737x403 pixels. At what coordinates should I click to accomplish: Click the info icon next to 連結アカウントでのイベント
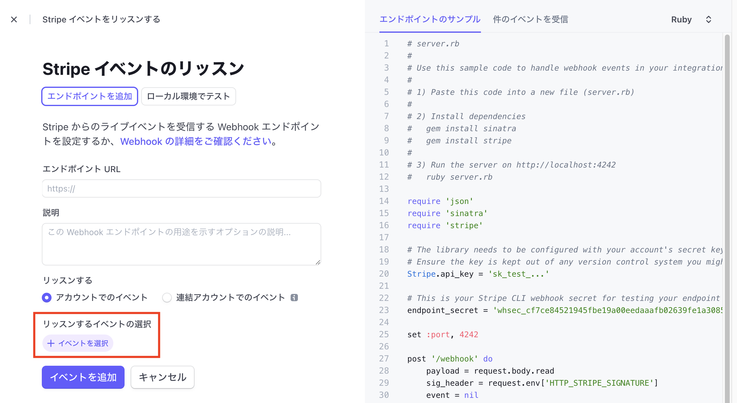(295, 298)
